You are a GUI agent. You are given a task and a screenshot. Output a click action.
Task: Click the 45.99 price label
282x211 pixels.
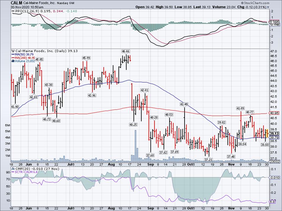86,58
